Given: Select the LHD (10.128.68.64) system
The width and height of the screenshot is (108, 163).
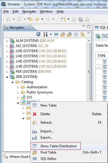Looking at the screenshot, I should [41, 66].
